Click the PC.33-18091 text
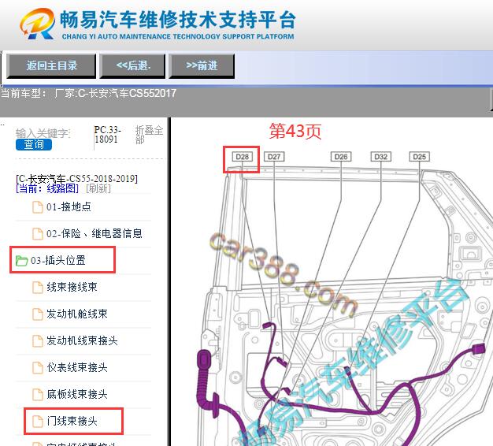Viewport: 493px width, 446px height. click(108, 135)
